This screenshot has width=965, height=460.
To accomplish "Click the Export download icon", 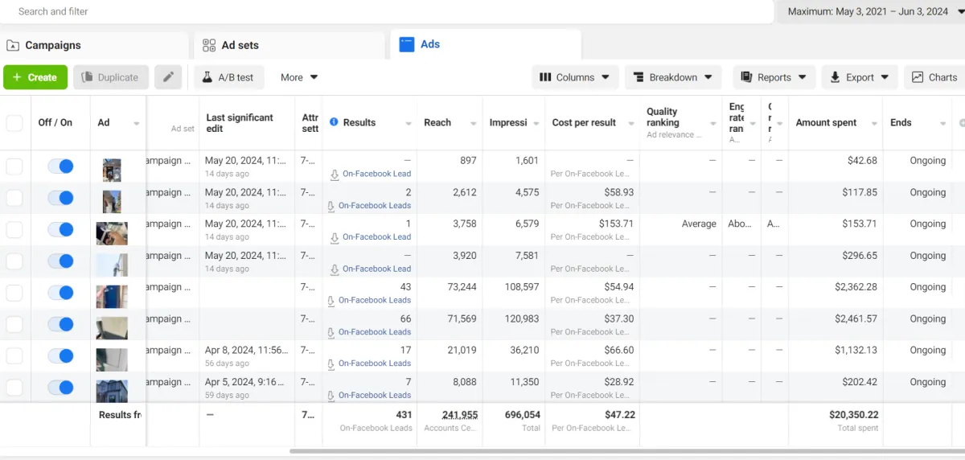I will click(835, 77).
